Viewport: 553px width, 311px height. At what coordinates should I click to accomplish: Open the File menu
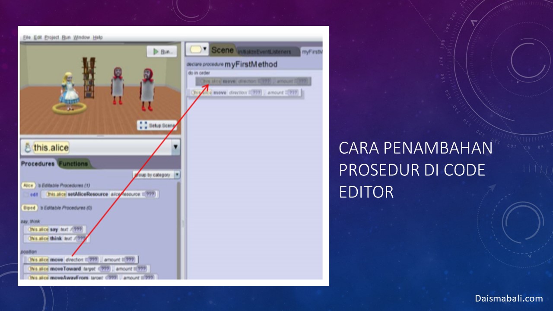click(27, 38)
